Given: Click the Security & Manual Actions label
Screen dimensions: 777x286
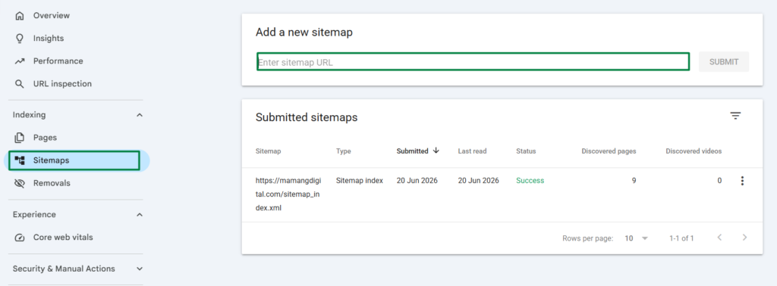Looking at the screenshot, I should coord(64,269).
